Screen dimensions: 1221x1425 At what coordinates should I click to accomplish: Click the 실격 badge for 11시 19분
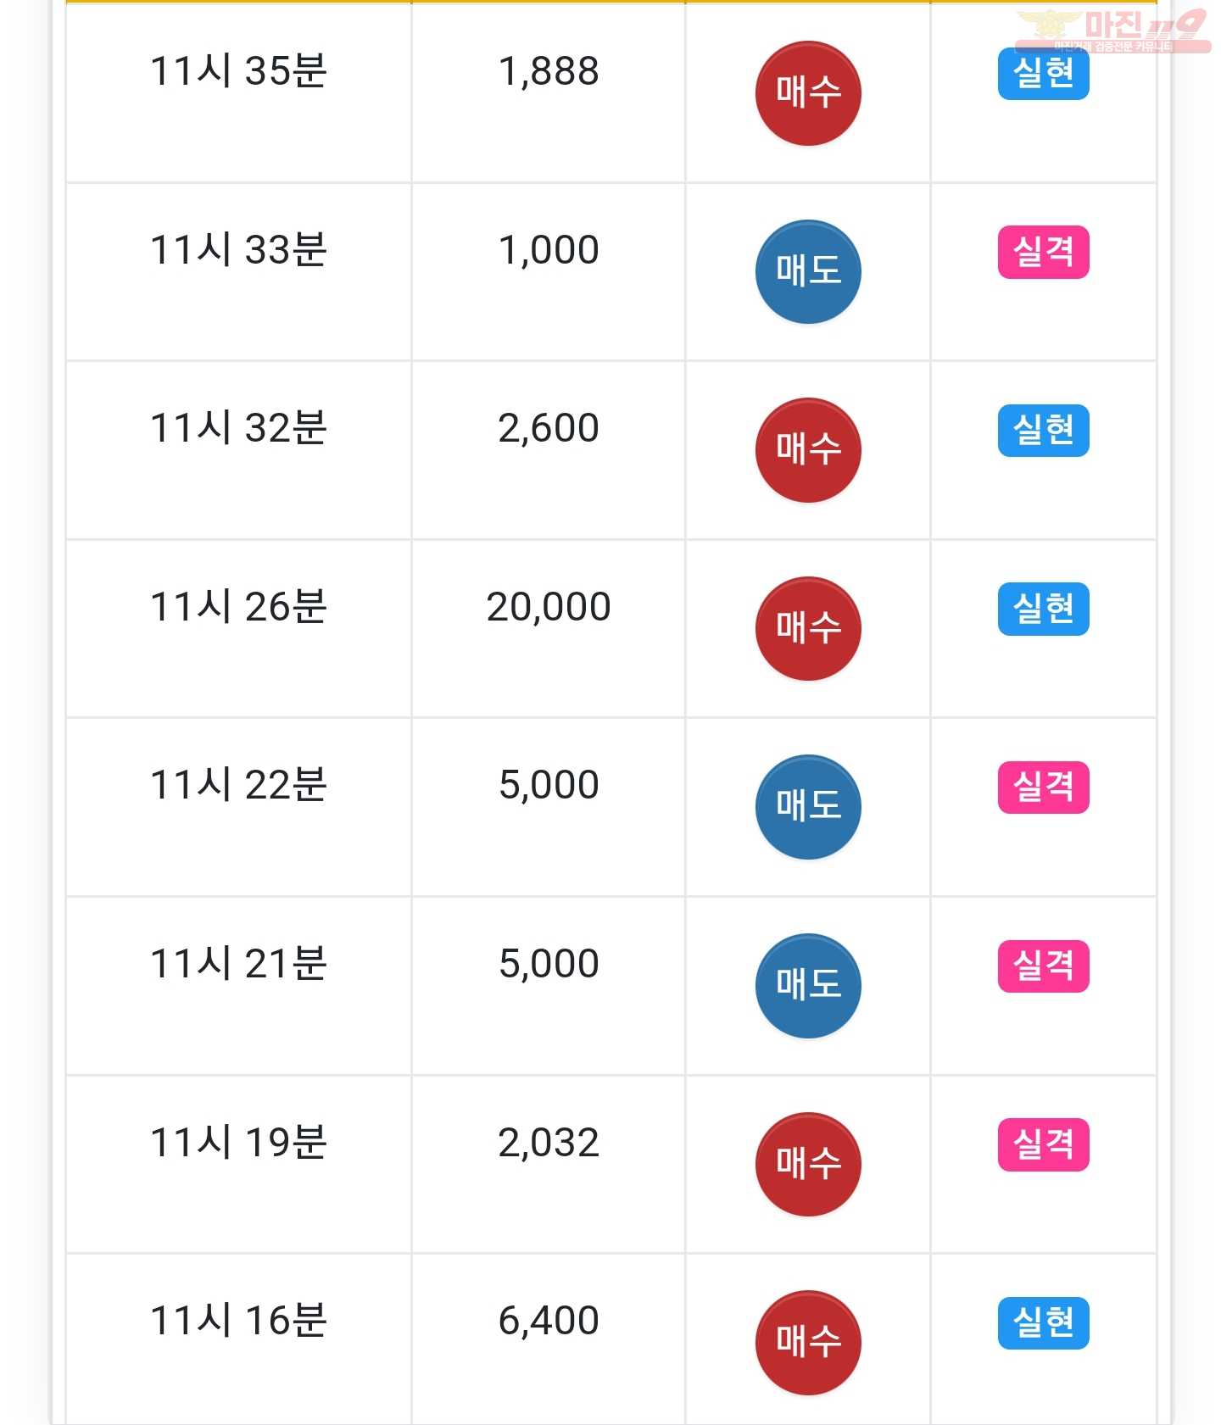[x=1043, y=1144]
